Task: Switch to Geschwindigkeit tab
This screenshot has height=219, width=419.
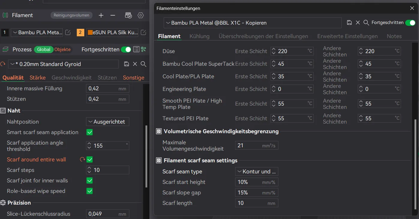Action: [71, 78]
